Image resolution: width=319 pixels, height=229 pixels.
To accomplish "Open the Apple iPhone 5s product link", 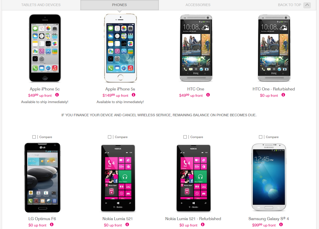I will coord(120,89).
